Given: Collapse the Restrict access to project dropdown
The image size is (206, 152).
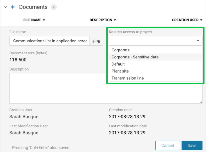Looking at the screenshot, I should 198,41.
